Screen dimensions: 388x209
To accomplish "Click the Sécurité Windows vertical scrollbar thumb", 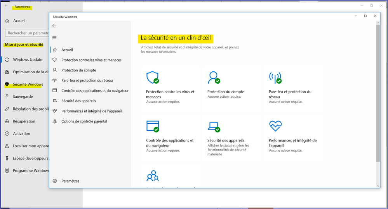I will [378, 93].
